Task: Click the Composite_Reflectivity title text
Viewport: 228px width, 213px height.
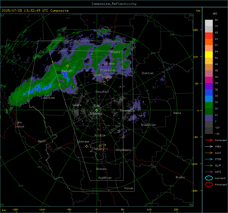Action: point(114,4)
